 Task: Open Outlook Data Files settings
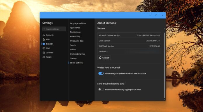point(78,54)
